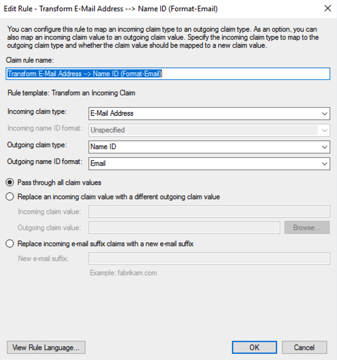Click the 'Rule template: Transform an Incoming Claim' text
337x360 pixels.
[x=71, y=93]
